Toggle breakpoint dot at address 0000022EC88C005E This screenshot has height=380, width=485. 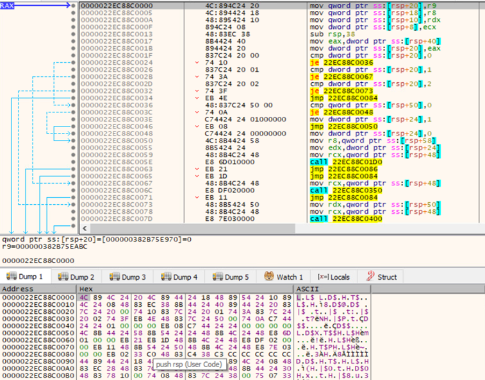click(76, 161)
